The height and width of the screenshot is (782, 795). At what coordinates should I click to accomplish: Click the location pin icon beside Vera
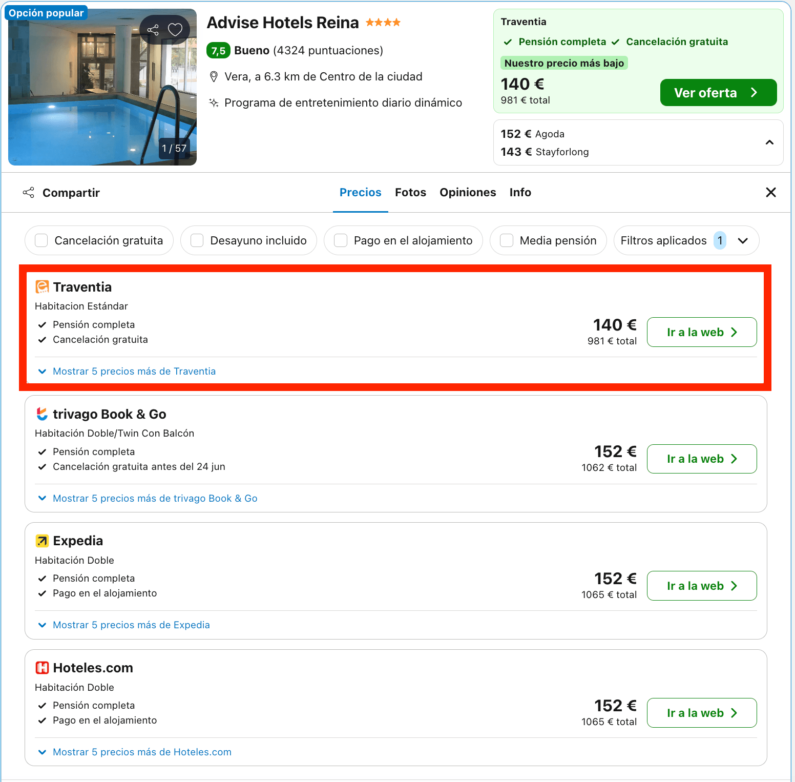214,77
